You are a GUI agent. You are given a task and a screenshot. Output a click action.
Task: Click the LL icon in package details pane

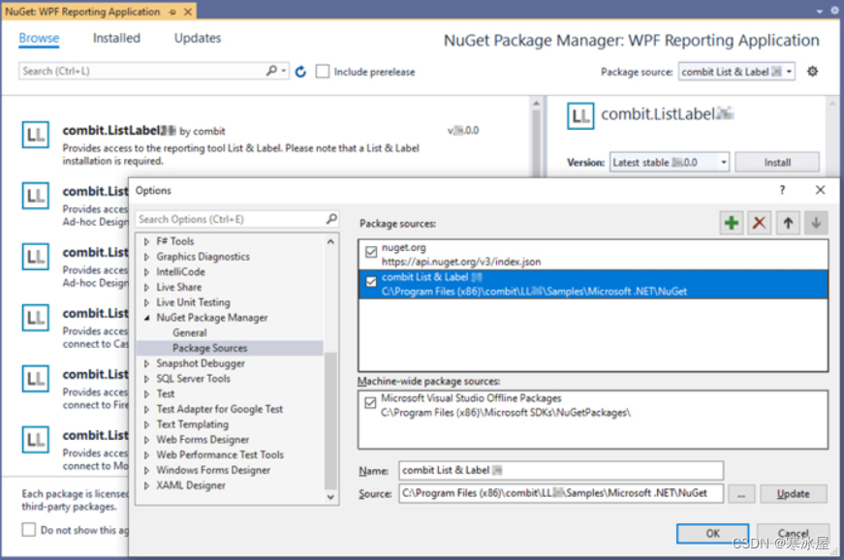580,115
